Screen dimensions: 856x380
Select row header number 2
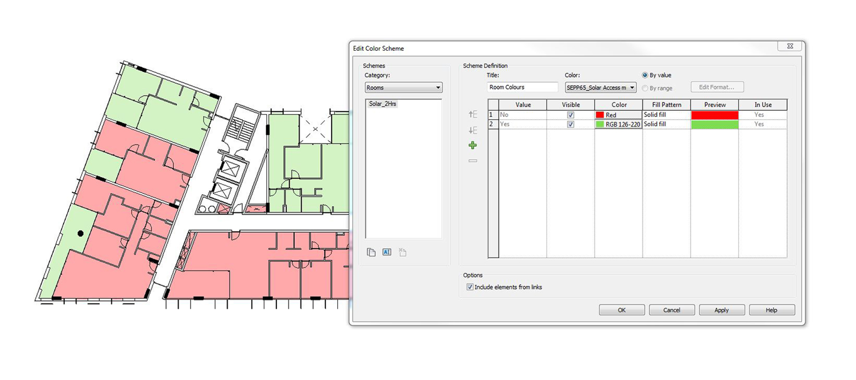pos(493,124)
